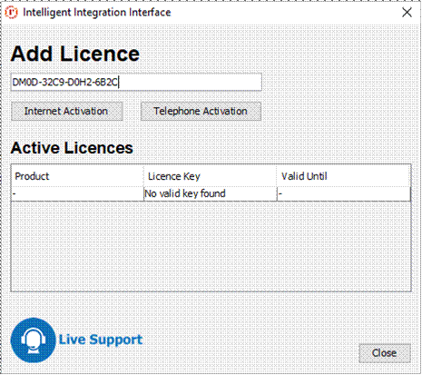The height and width of the screenshot is (375, 422).
Task: Open the Live Support text link
Action: point(101,340)
